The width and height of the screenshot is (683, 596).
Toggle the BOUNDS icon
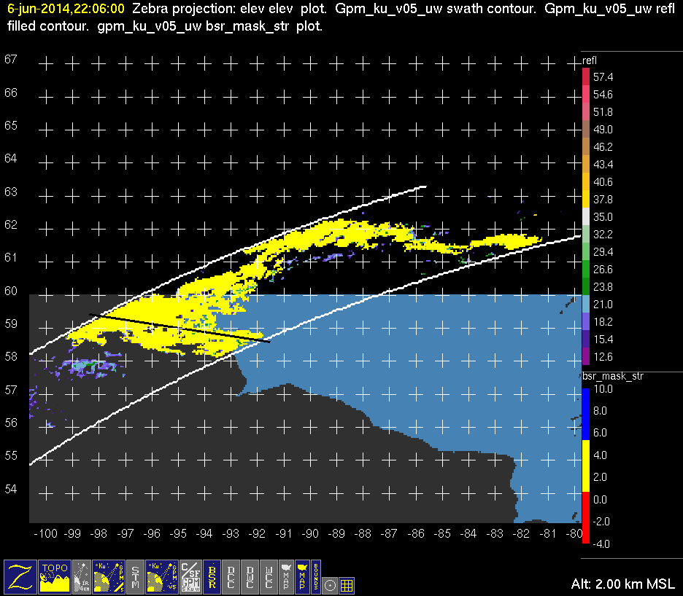tap(316, 576)
